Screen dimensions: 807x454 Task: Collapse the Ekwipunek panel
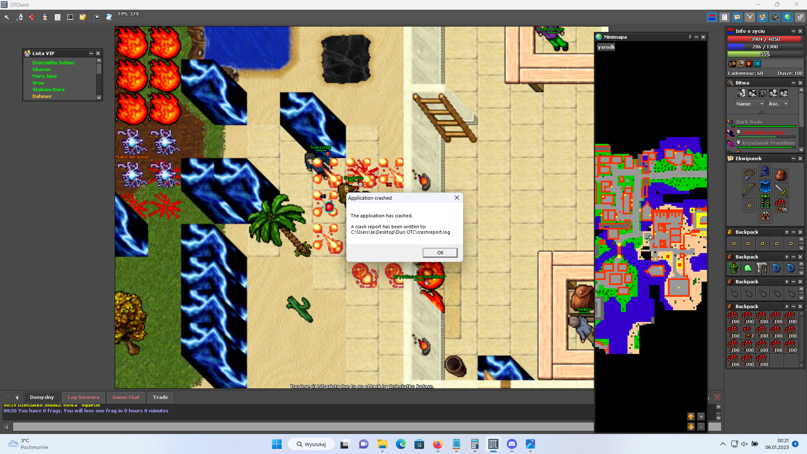(794, 158)
